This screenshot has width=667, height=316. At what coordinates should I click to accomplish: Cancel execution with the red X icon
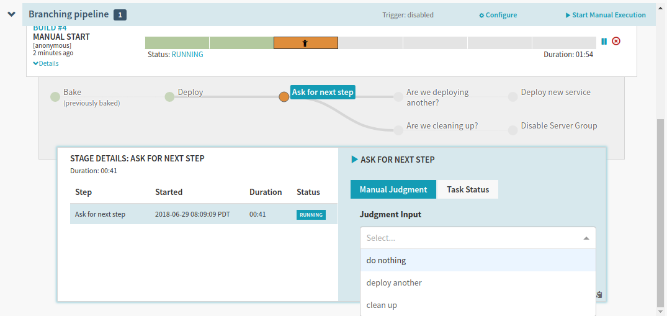(616, 42)
